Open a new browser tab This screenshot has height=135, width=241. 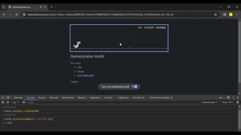coord(52,7)
